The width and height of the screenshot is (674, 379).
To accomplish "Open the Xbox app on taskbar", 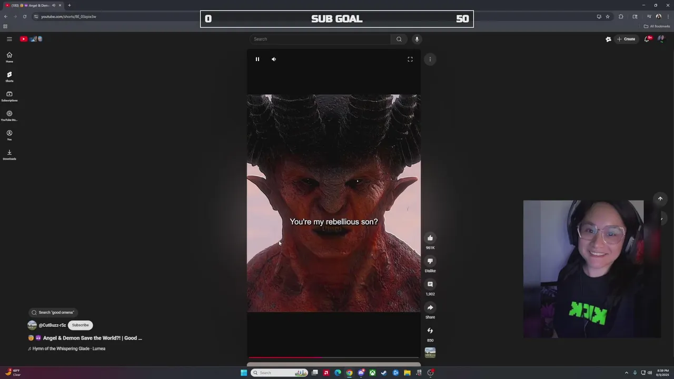I will click(372, 373).
